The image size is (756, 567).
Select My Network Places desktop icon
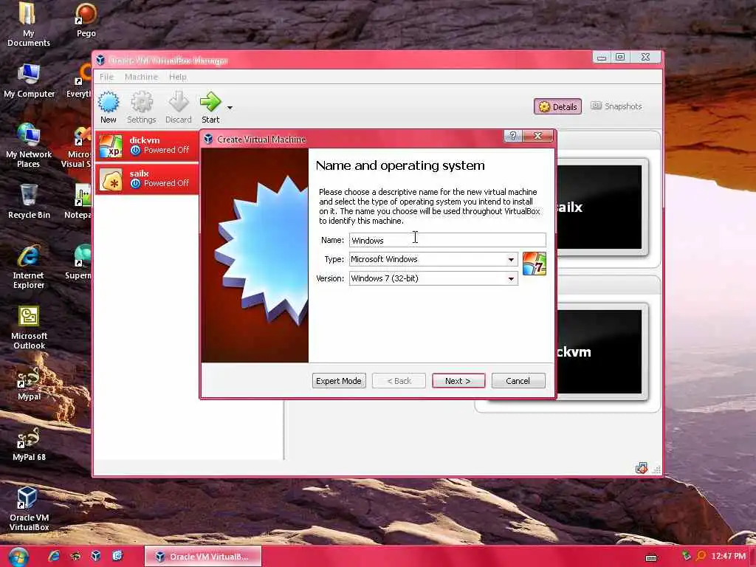pyautogui.click(x=29, y=145)
